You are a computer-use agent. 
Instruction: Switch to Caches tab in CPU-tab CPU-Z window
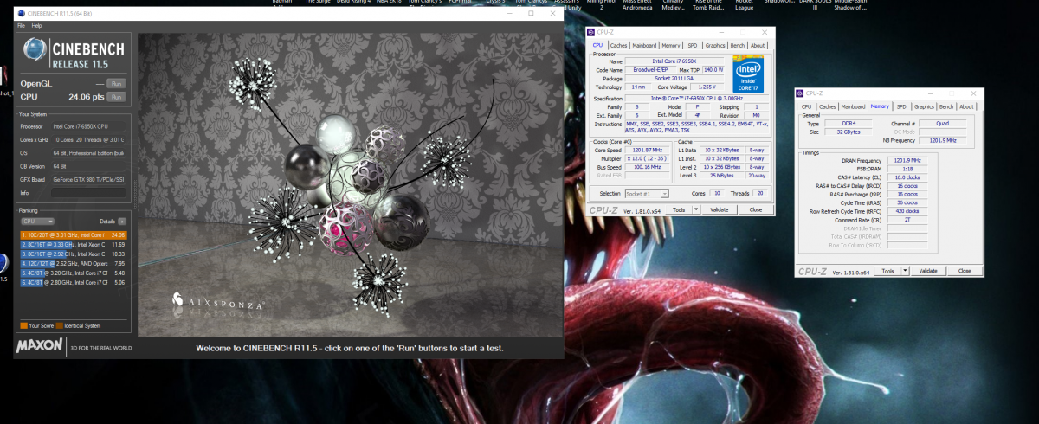coord(618,45)
